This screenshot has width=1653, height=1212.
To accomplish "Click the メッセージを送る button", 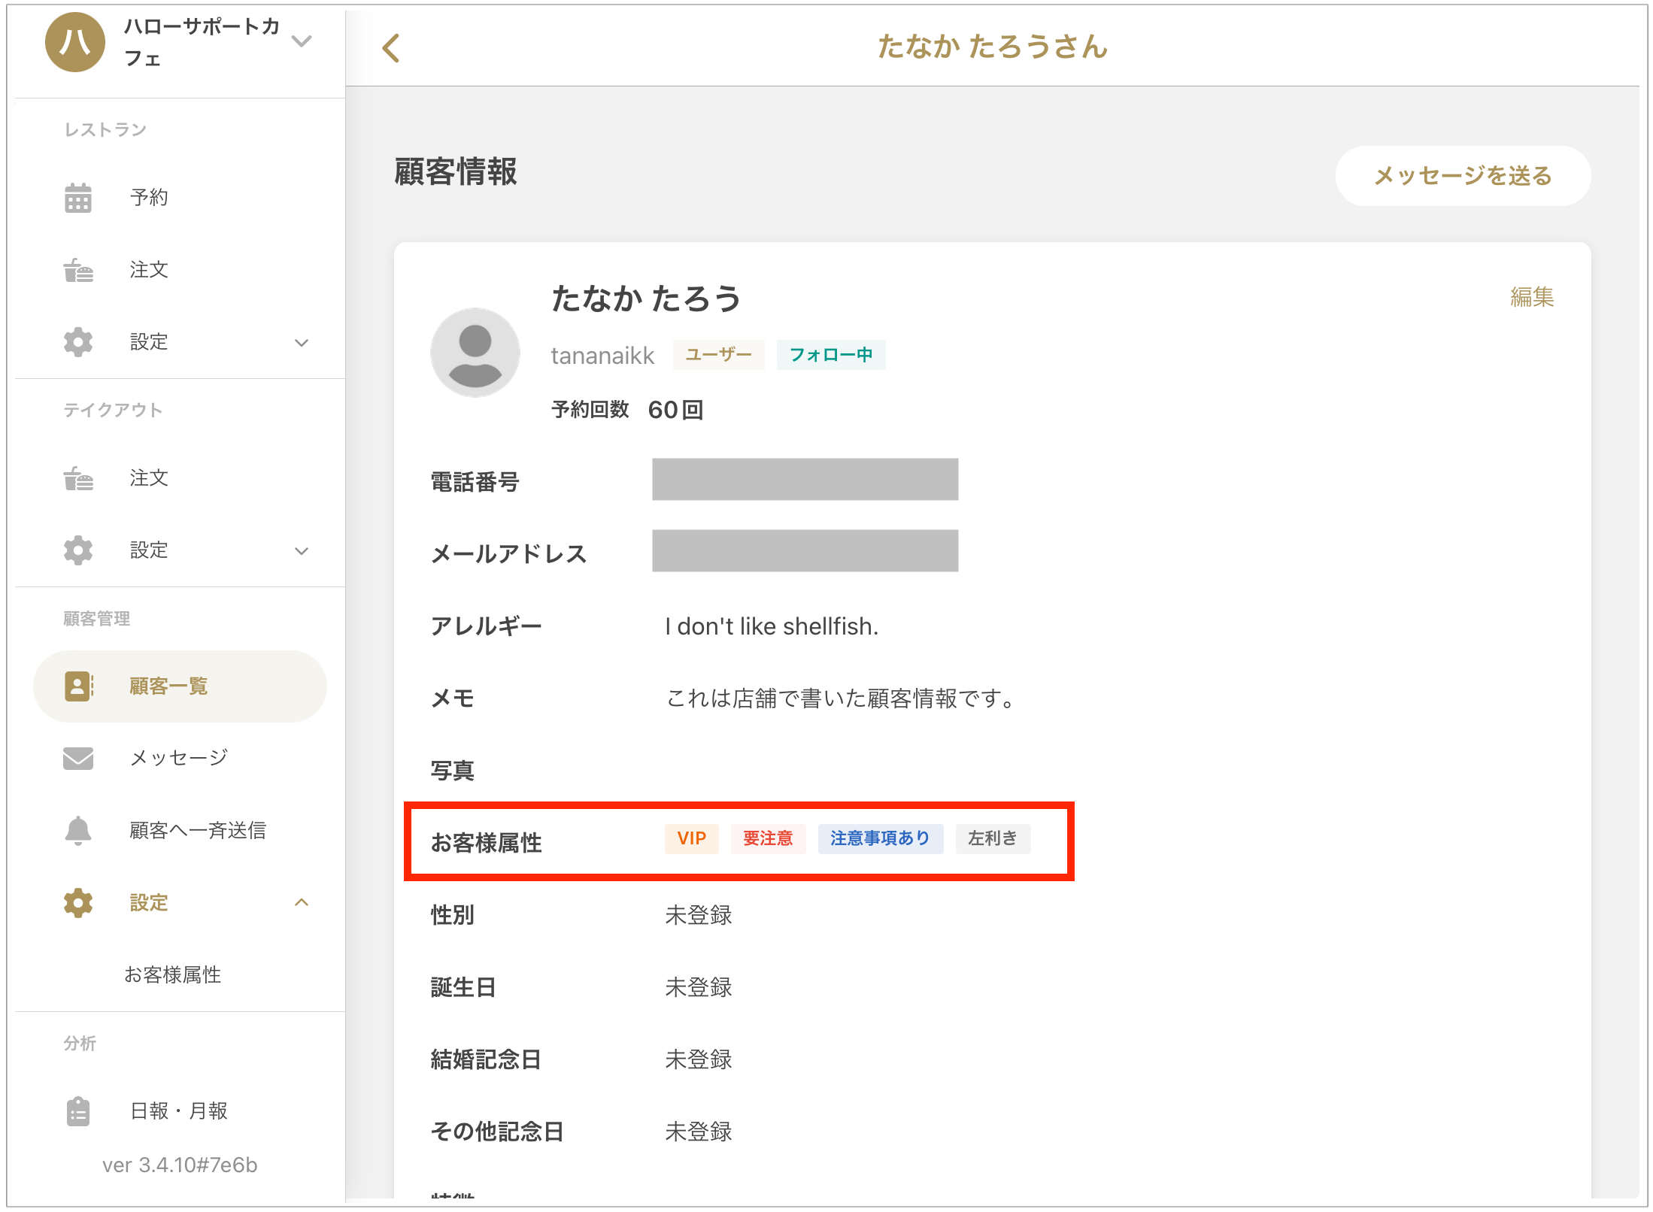I will click(1462, 176).
